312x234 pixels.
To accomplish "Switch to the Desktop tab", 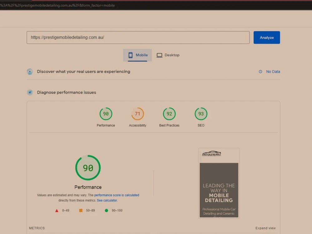I will click(168, 55).
